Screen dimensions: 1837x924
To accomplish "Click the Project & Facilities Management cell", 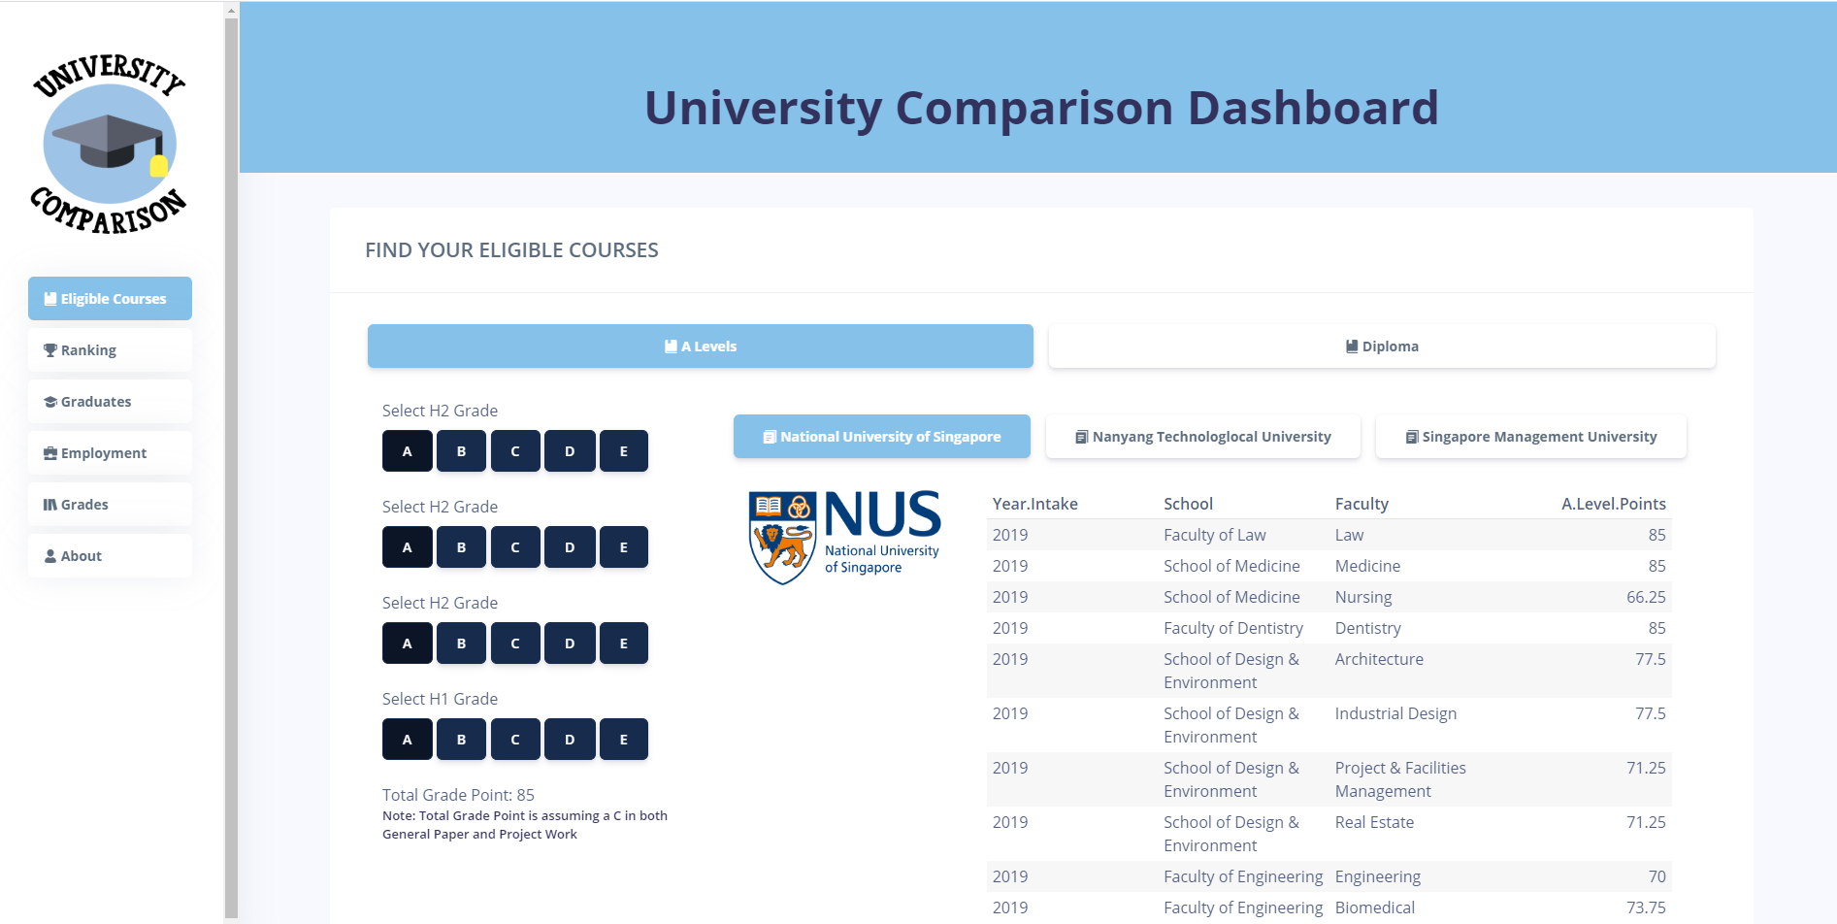I will 1400,779.
